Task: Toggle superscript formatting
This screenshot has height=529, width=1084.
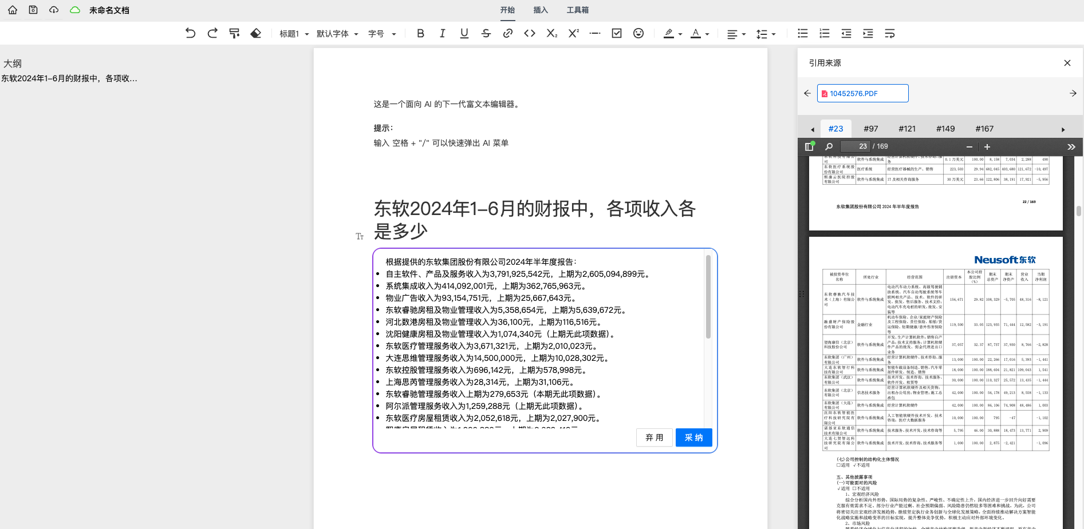Action: coord(573,33)
